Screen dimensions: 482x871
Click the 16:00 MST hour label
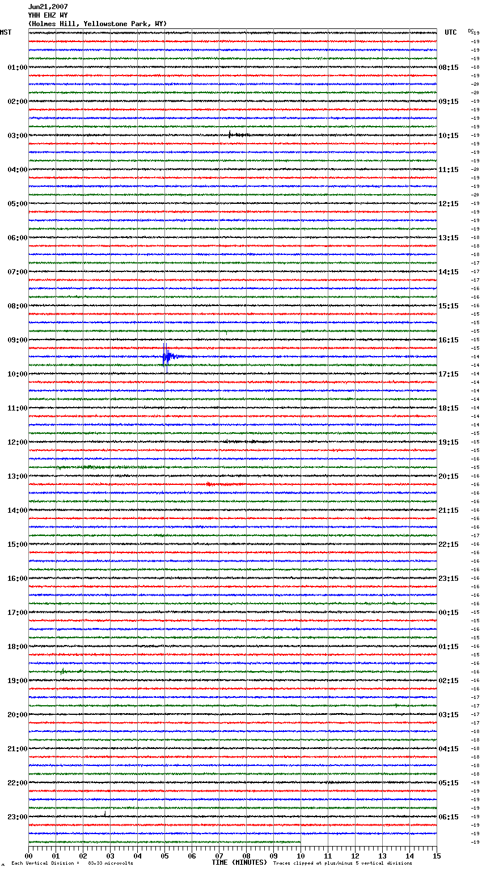17,579
